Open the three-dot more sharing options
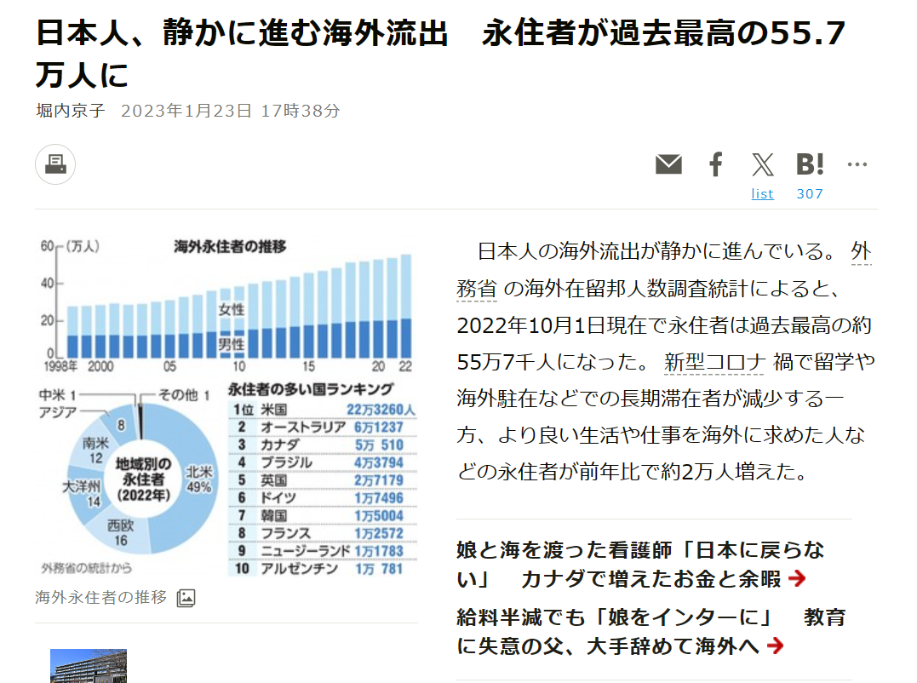This screenshot has width=917, height=683. [x=857, y=164]
